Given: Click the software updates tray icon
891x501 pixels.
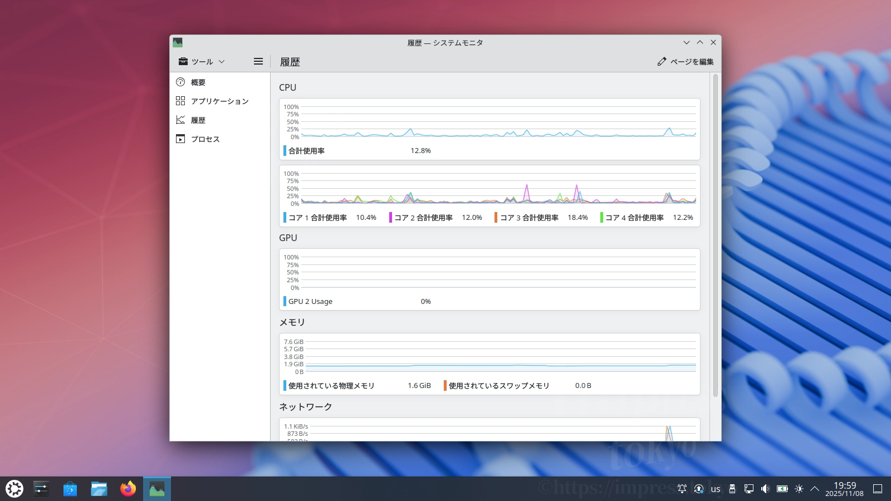Looking at the screenshot, I should click(699, 489).
